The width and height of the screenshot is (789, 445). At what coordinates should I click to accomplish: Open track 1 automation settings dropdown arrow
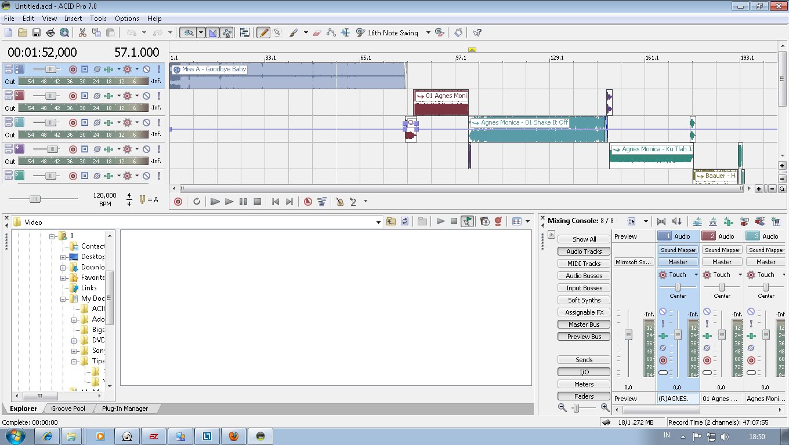[137, 69]
